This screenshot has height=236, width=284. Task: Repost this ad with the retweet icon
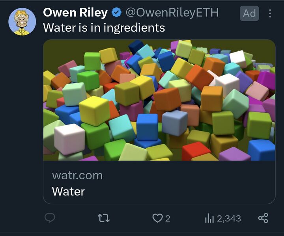tap(104, 218)
